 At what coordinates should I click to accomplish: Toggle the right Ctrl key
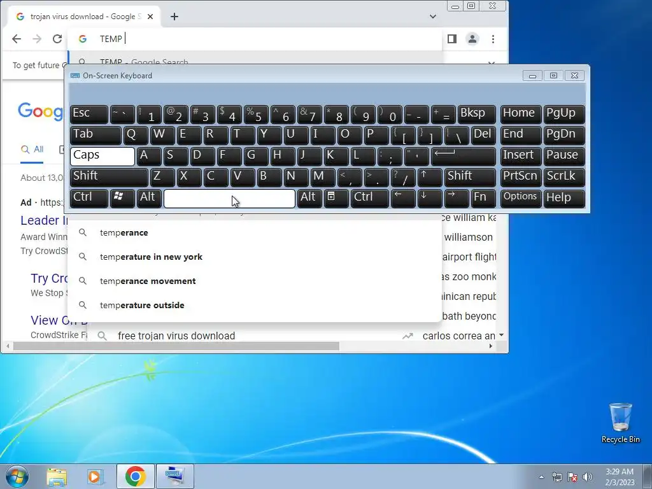370,199
